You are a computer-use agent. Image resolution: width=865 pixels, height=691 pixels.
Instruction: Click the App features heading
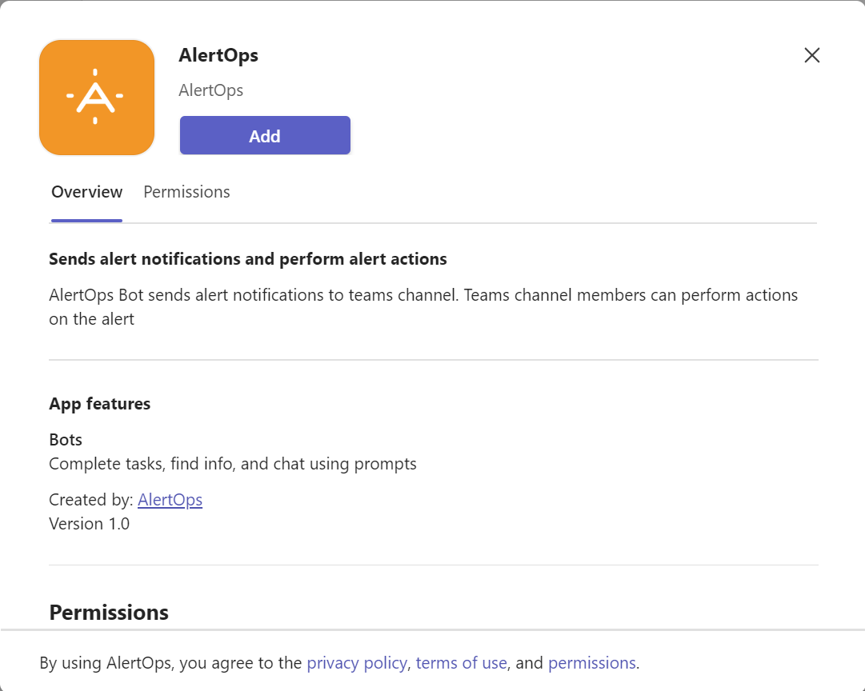pyautogui.click(x=99, y=404)
